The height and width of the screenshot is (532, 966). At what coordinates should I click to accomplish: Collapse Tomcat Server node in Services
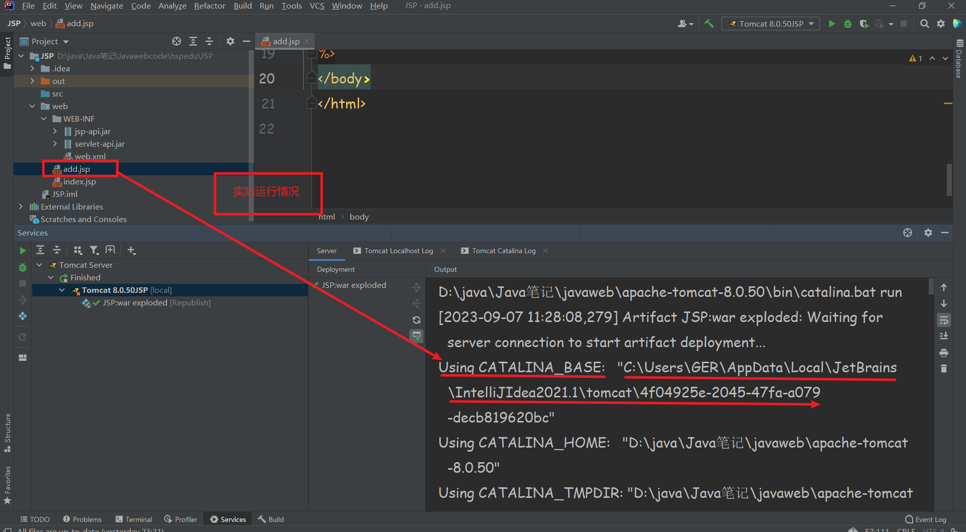39,265
